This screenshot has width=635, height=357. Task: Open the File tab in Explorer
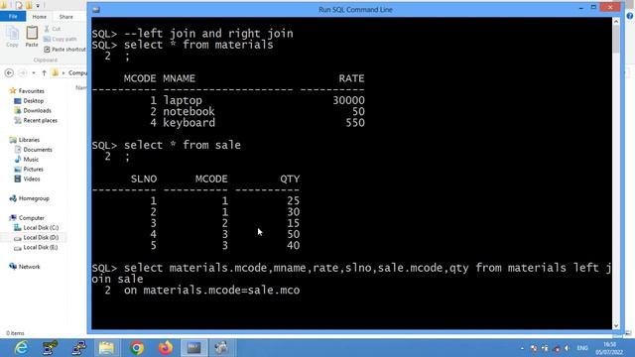[x=13, y=16]
